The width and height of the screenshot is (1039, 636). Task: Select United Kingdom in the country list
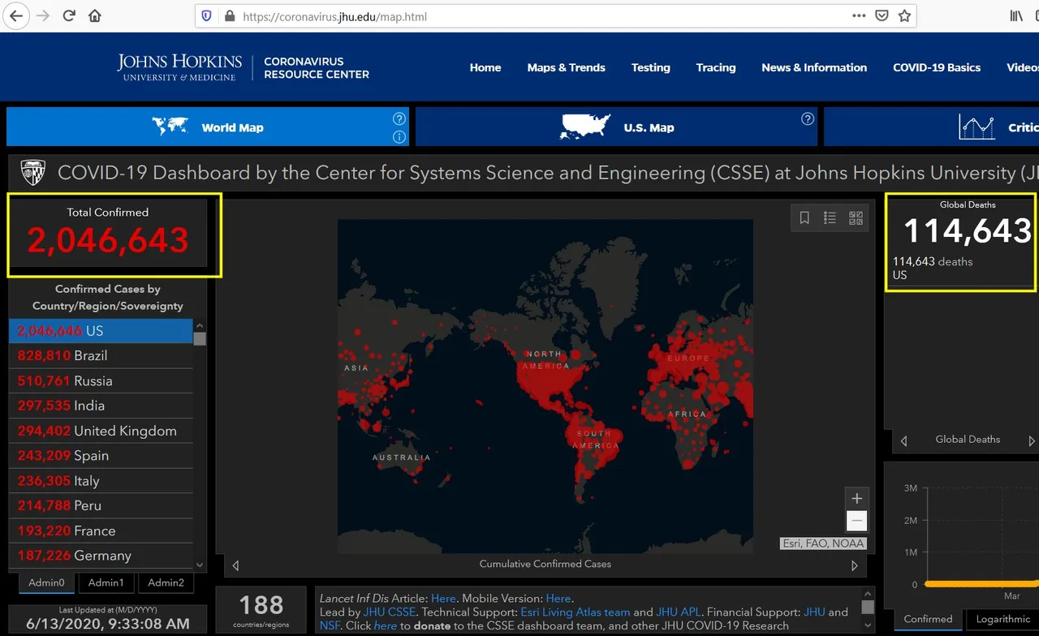pyautogui.click(x=101, y=431)
